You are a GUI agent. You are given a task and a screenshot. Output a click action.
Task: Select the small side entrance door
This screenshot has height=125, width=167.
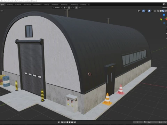(x=110, y=81)
